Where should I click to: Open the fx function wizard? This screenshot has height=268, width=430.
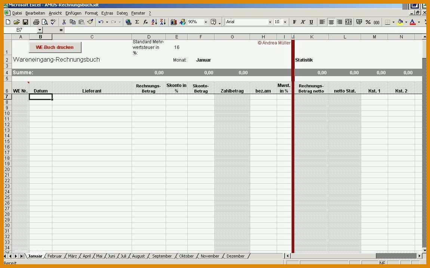point(145,22)
